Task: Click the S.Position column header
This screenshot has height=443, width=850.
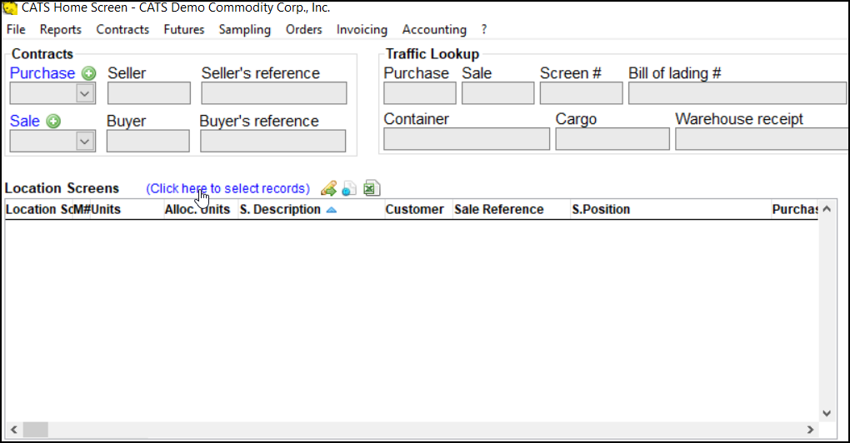Action: pyautogui.click(x=671, y=210)
